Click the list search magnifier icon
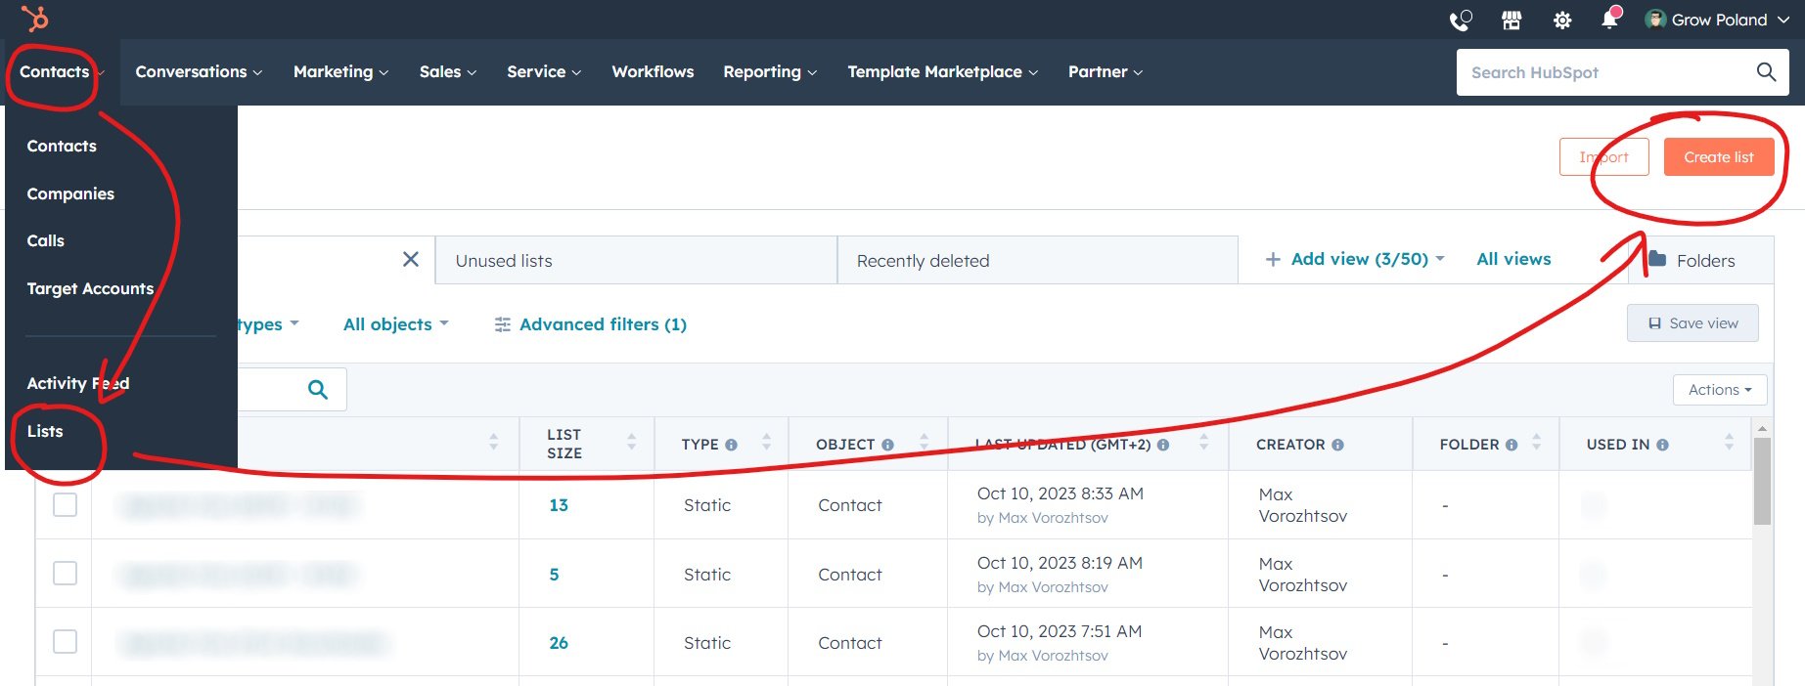The height and width of the screenshot is (686, 1805). coord(317,389)
